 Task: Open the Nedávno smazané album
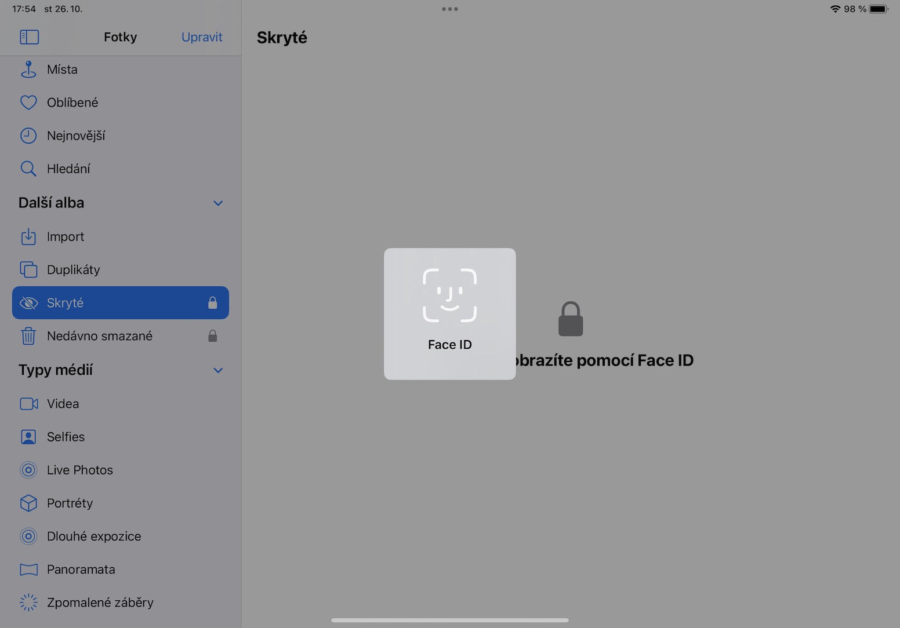click(121, 336)
